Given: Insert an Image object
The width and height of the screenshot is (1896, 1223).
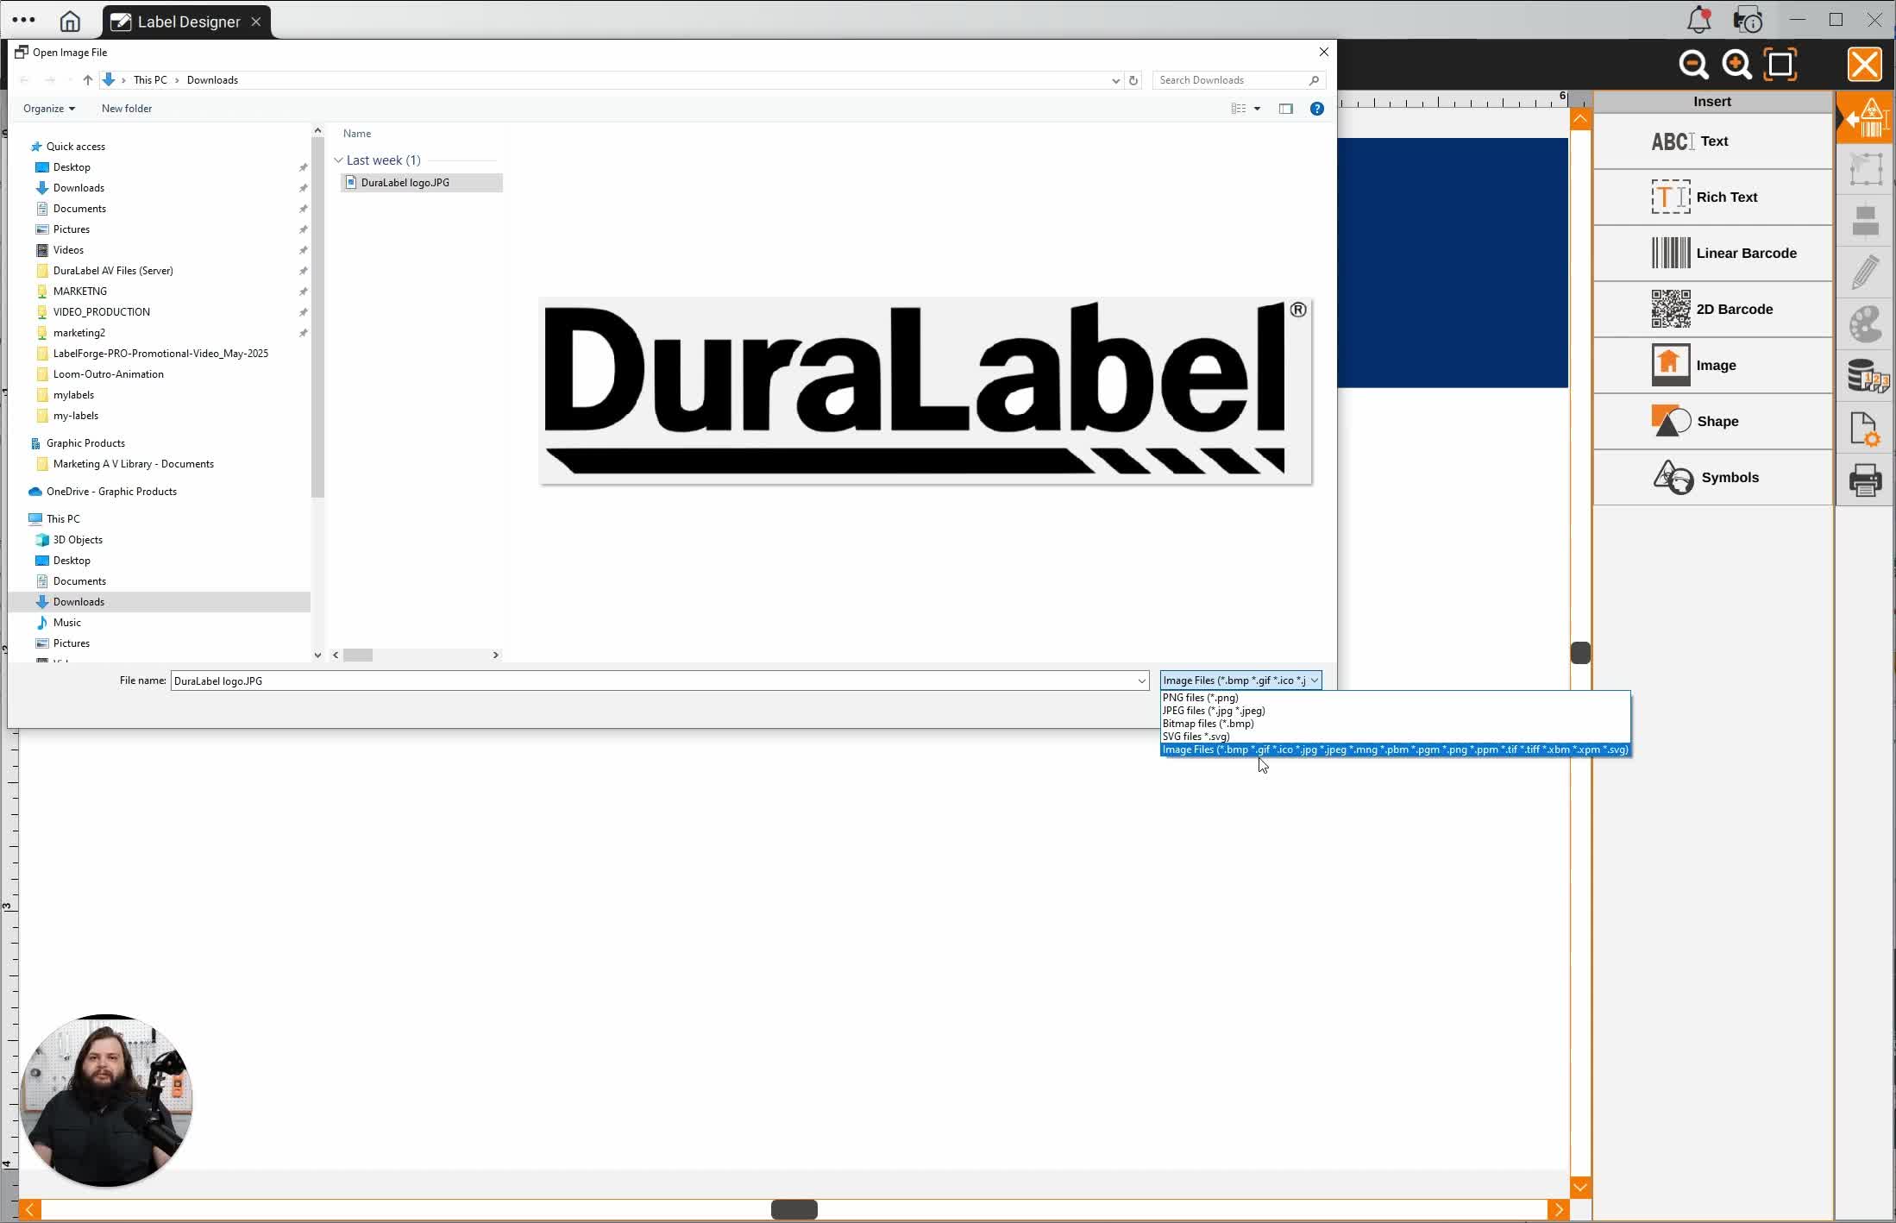Looking at the screenshot, I should (1712, 366).
